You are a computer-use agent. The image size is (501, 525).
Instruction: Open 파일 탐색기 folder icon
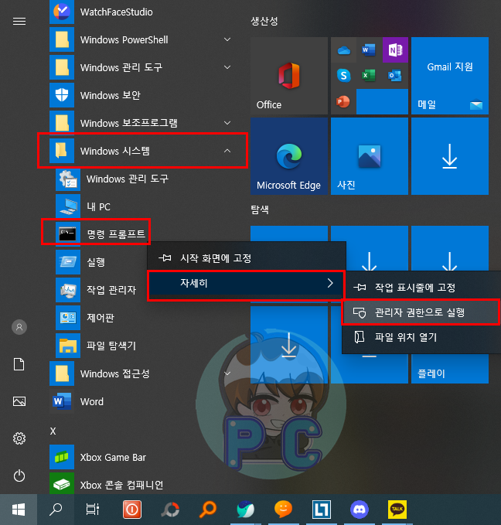68,345
